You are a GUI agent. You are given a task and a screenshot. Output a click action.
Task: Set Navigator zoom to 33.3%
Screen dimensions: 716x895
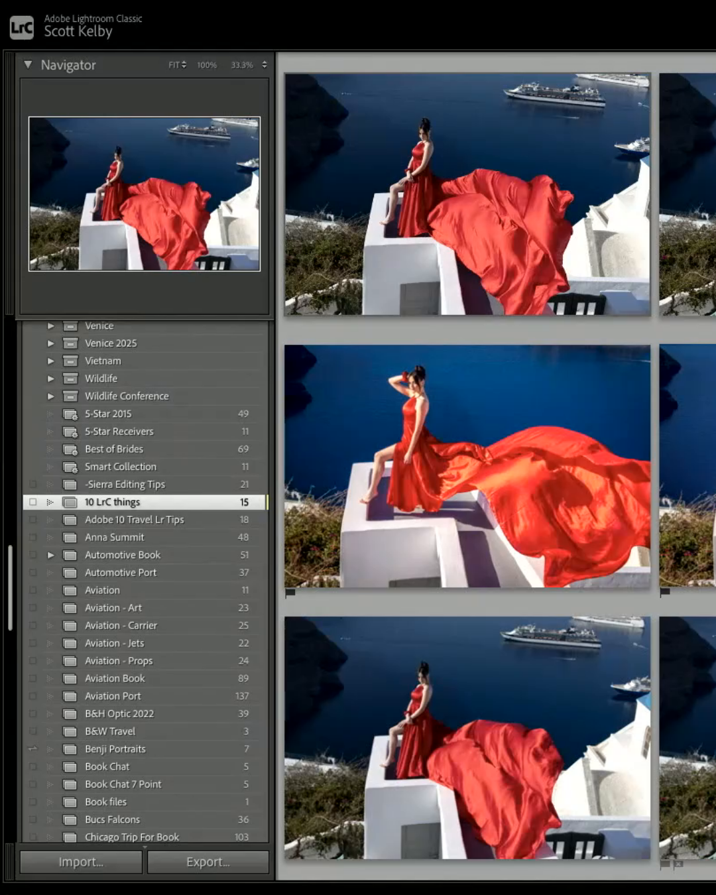coord(242,65)
